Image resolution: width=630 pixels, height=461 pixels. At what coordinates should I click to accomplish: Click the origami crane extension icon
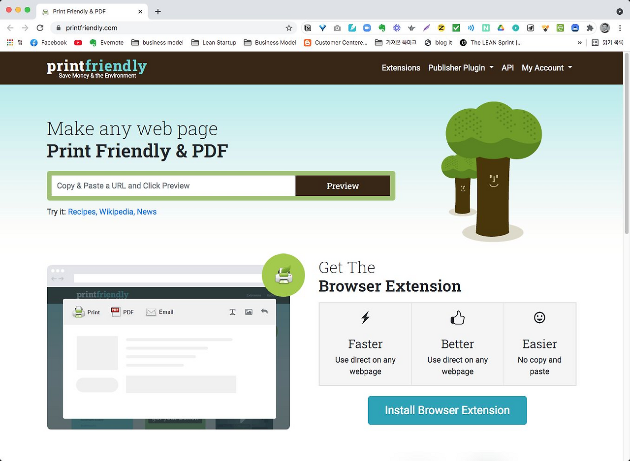coord(411,28)
